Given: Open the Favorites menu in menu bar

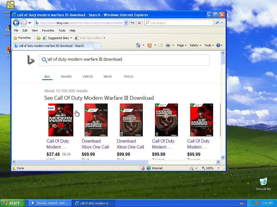Looking at the screenshot, I should coord(48,30).
